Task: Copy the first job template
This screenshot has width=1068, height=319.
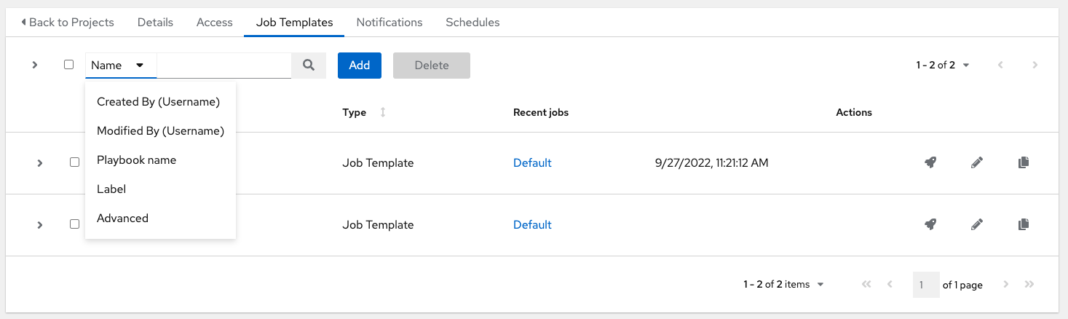Action: point(1024,163)
